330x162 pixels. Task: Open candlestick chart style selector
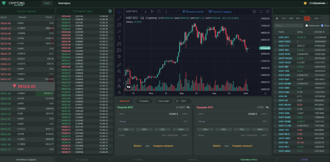tap(152, 12)
